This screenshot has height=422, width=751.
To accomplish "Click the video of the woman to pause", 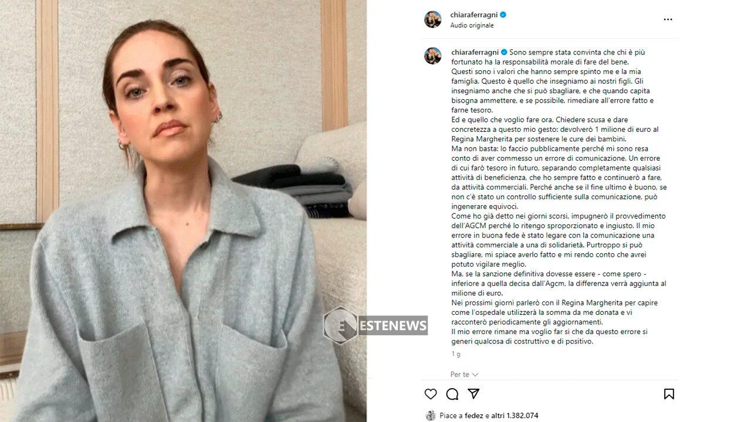I will (x=183, y=211).
